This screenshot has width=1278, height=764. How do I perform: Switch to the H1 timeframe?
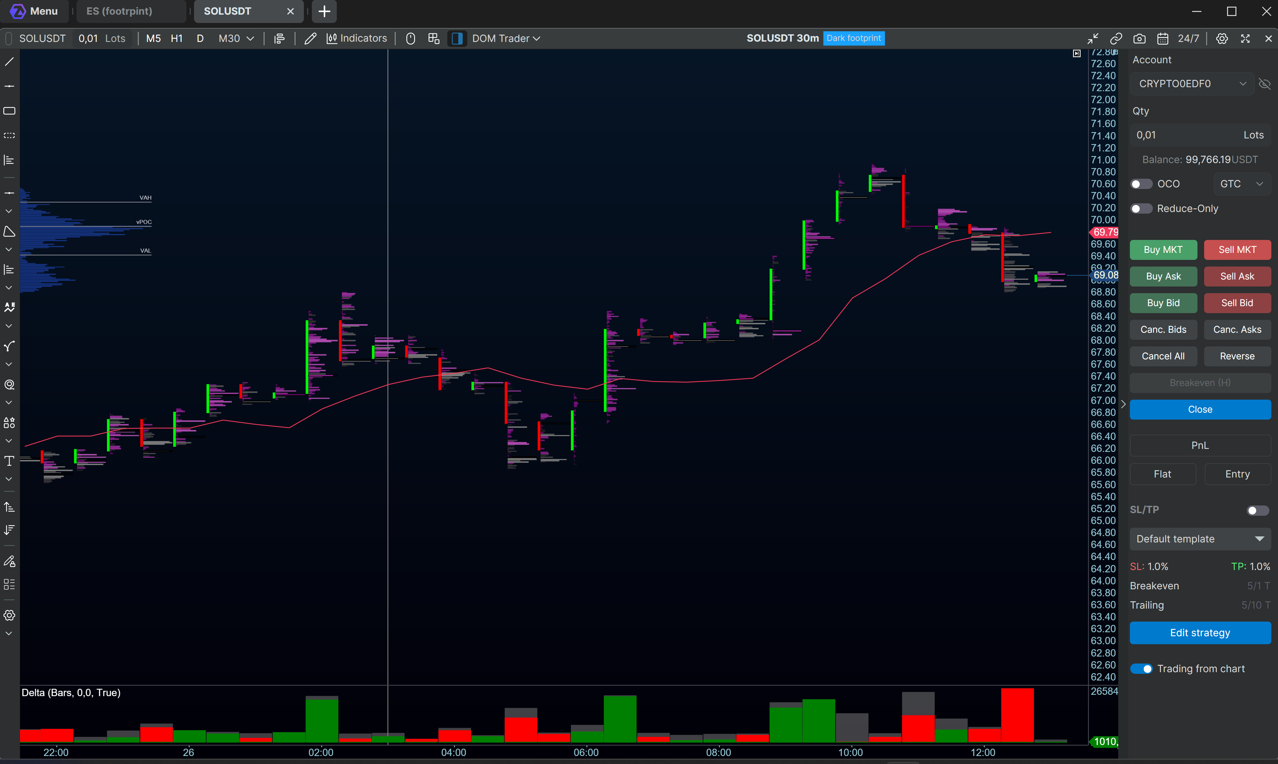pos(177,39)
